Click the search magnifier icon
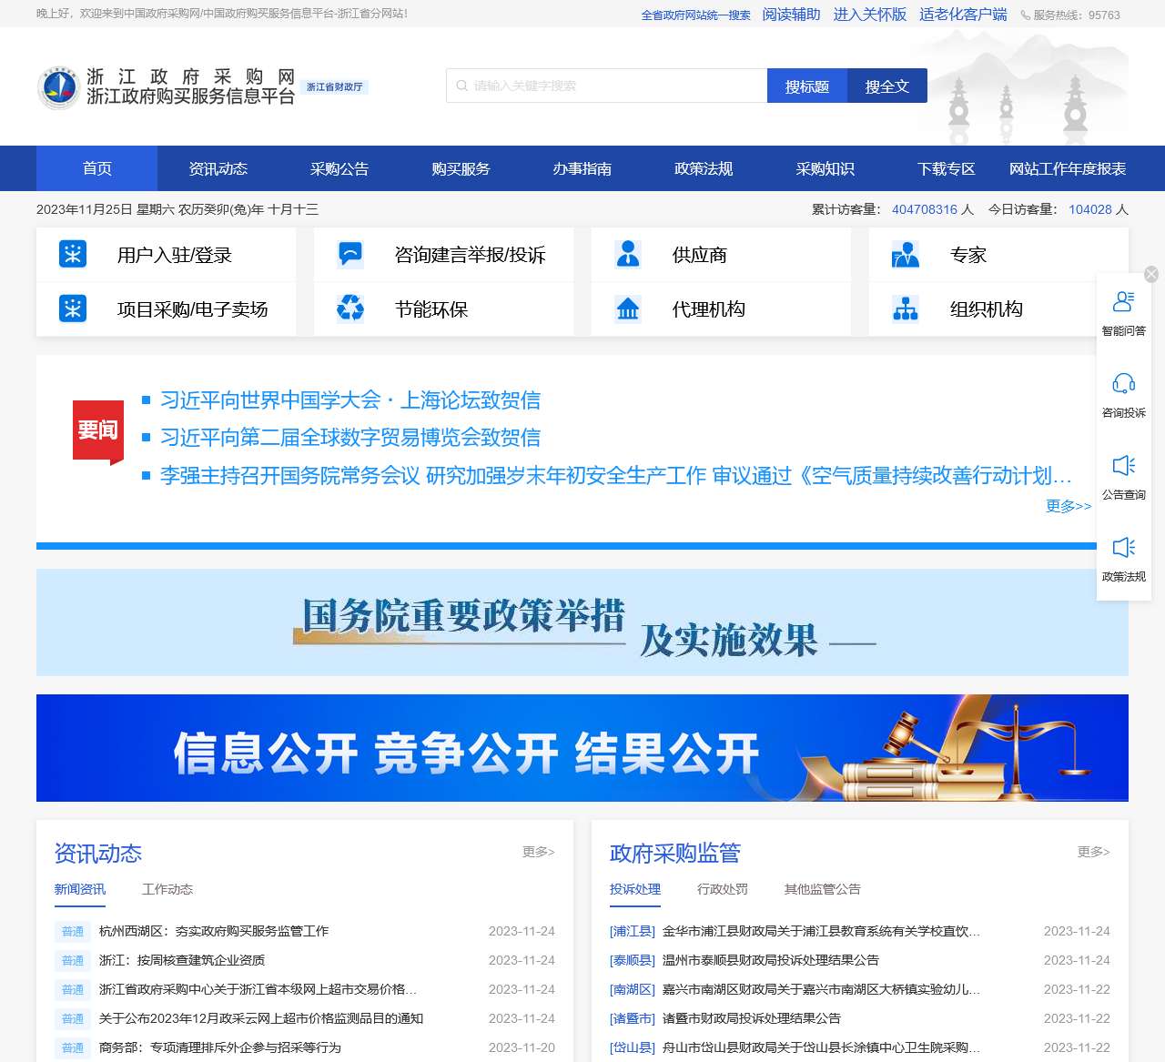Screen dimensions: 1165x1062 click(461, 86)
